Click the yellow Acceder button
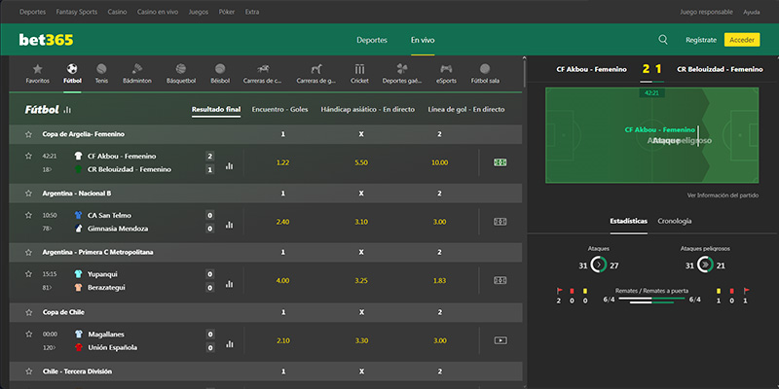Viewport: 779px width, 389px height. (x=742, y=40)
